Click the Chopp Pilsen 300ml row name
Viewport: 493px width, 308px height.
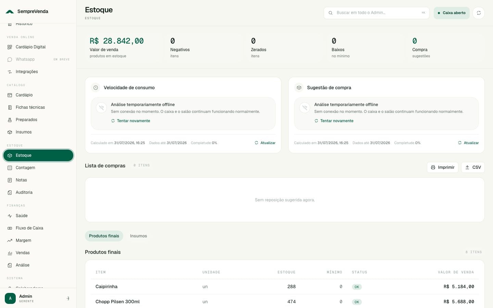click(117, 302)
